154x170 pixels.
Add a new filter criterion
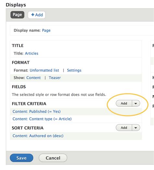124,103
